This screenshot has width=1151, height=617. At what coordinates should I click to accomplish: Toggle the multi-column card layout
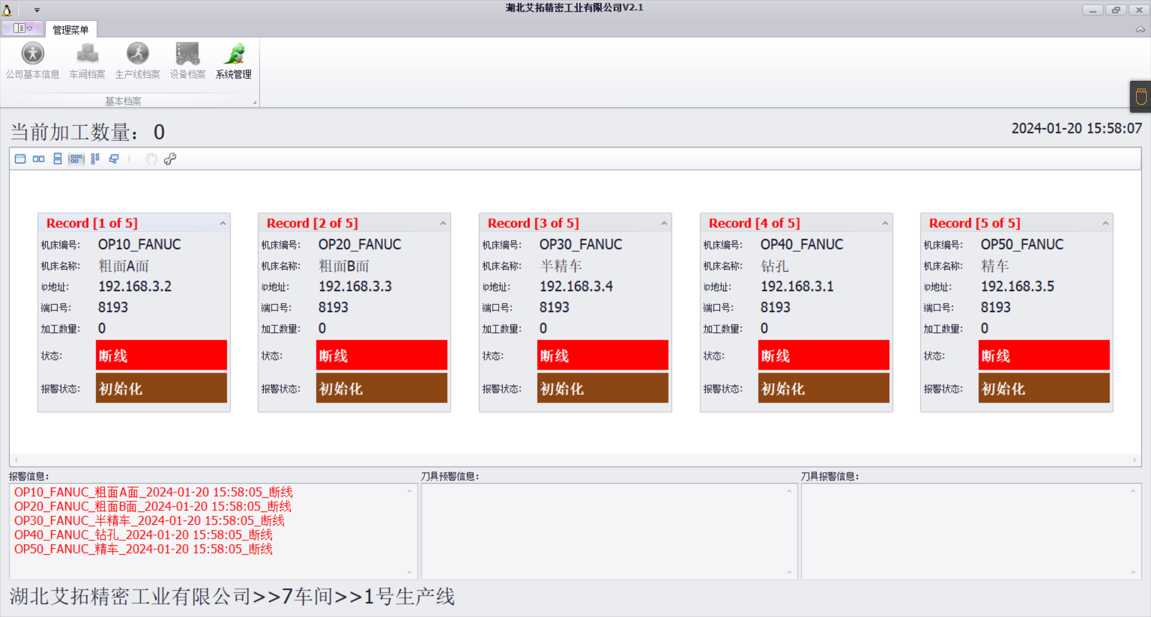coord(95,159)
